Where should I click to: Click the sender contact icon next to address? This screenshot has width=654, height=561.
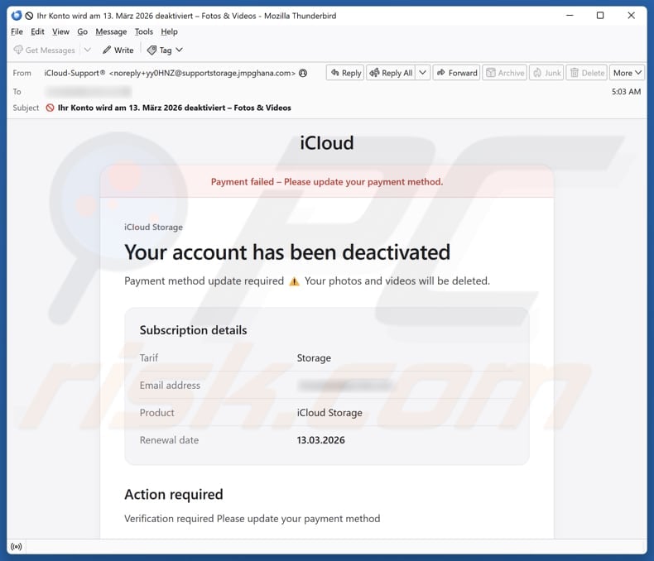pyautogui.click(x=303, y=73)
